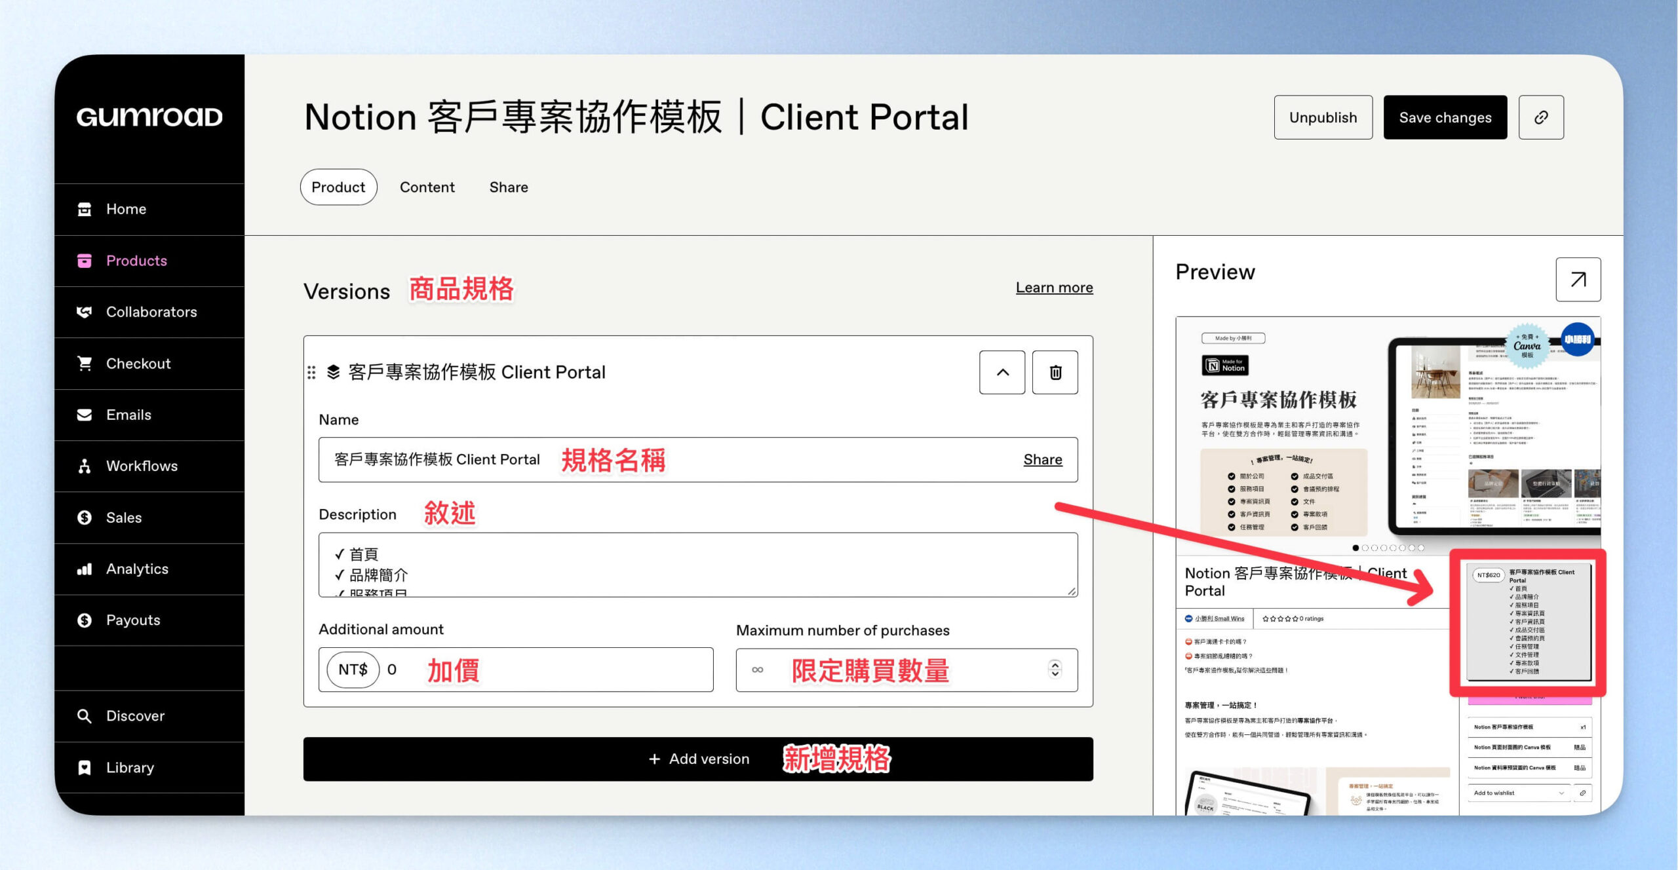Click the Payouts dollar icon
Image resolution: width=1678 pixels, height=870 pixels.
coord(85,620)
